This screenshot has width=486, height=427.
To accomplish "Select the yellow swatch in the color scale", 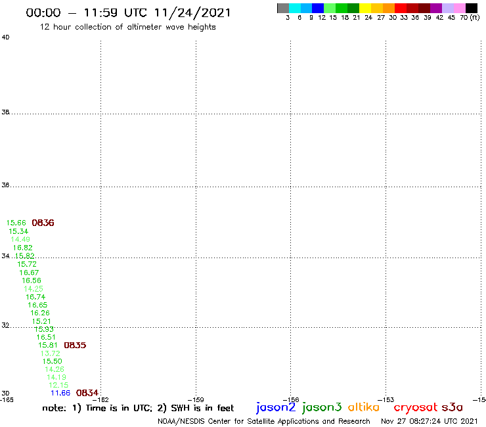I will pos(365,8).
